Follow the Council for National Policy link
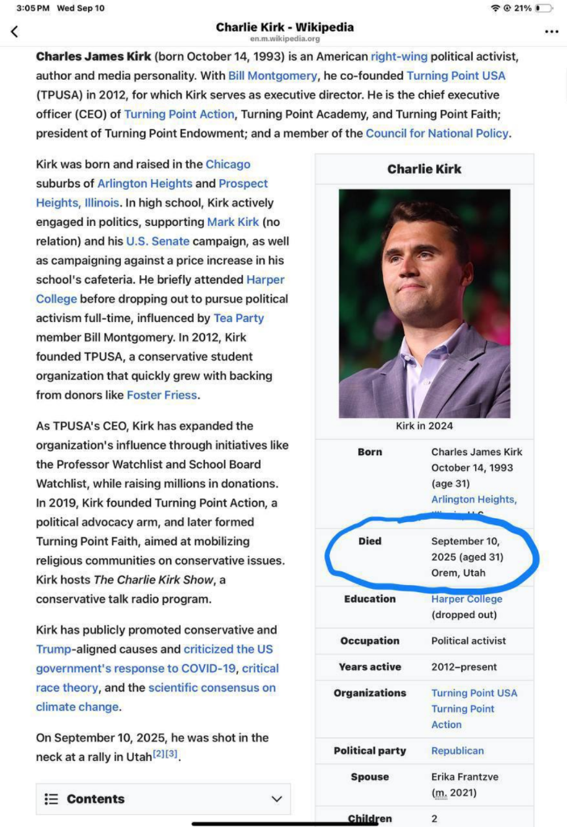Viewport: 567px width, 827px height. point(437,133)
